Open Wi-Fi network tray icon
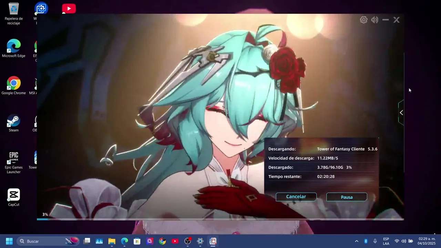The image size is (441, 248). point(397,241)
